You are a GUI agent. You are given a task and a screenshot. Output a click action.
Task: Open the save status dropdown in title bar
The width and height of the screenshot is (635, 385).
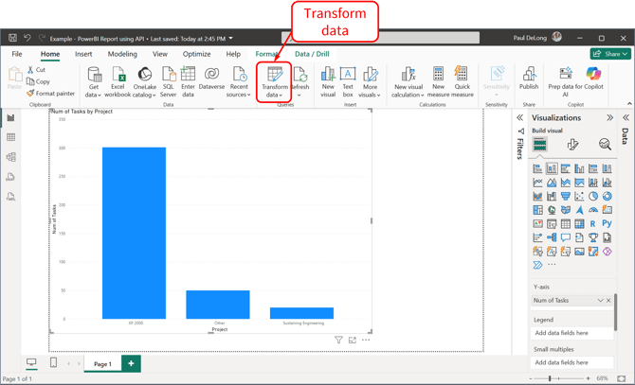(x=231, y=39)
